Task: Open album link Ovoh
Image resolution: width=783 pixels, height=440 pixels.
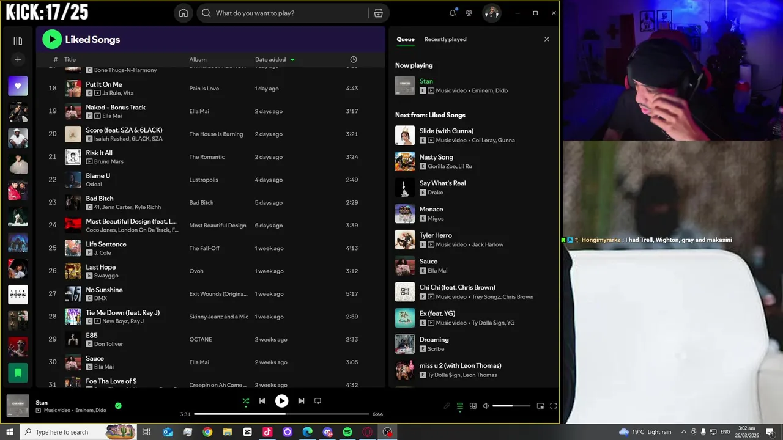Action: click(196, 271)
